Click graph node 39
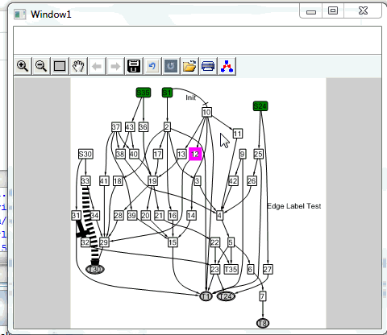Image resolution: width=387 pixels, height=335 pixels. click(132, 215)
